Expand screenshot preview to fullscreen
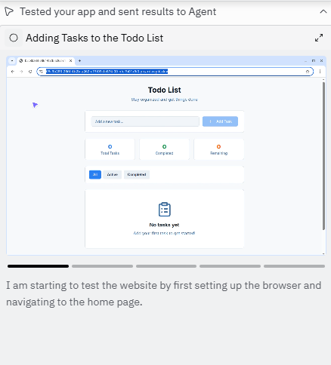Screen dimensions: 331x365 click(319, 38)
